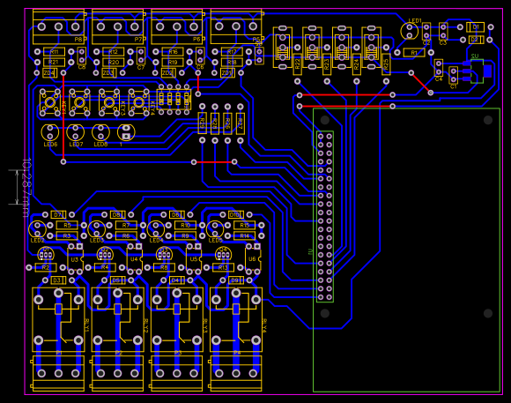The image size is (511, 403).
Task: Select the R1 resistor near LED1
Action: click(414, 53)
